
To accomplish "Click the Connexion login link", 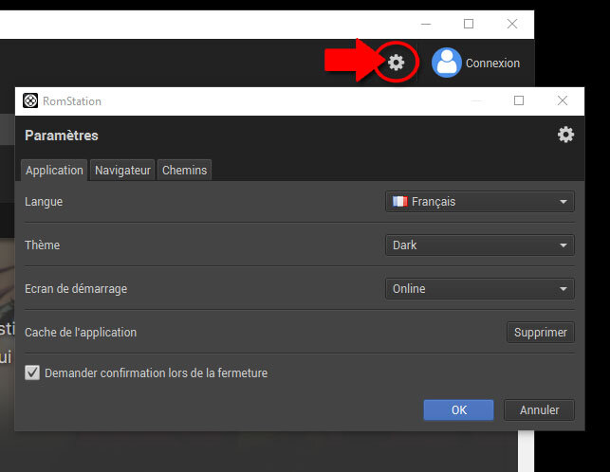I will [x=492, y=64].
